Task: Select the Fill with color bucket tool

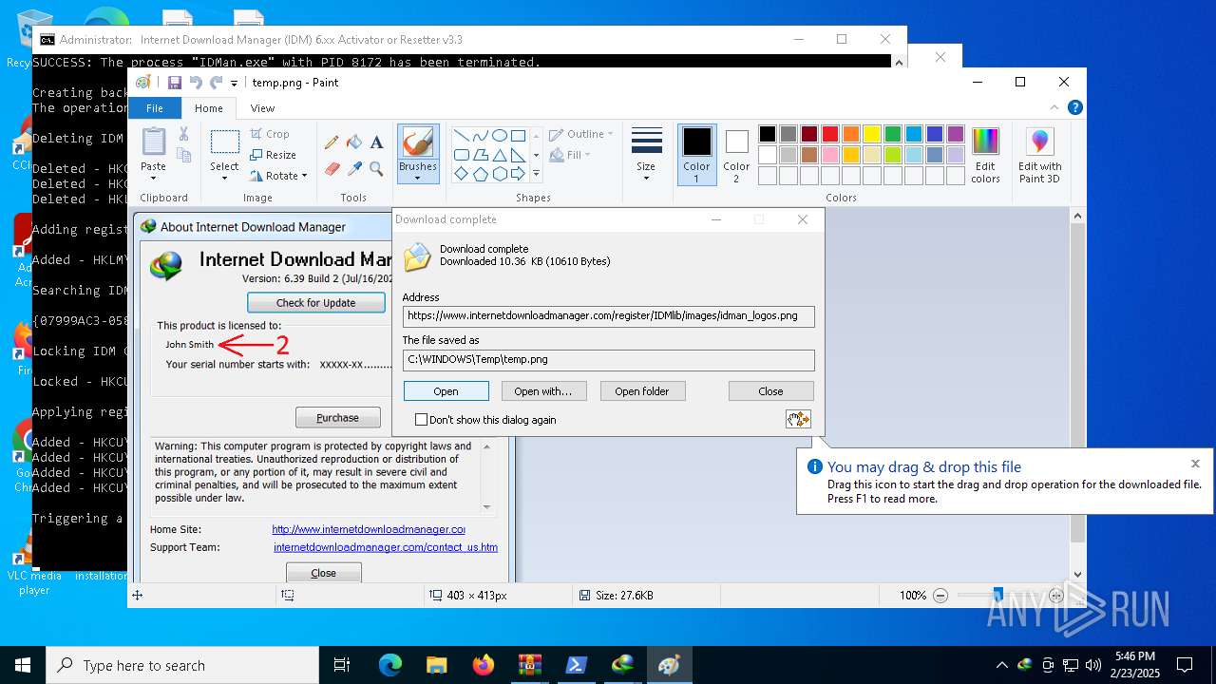Action: coord(354,142)
